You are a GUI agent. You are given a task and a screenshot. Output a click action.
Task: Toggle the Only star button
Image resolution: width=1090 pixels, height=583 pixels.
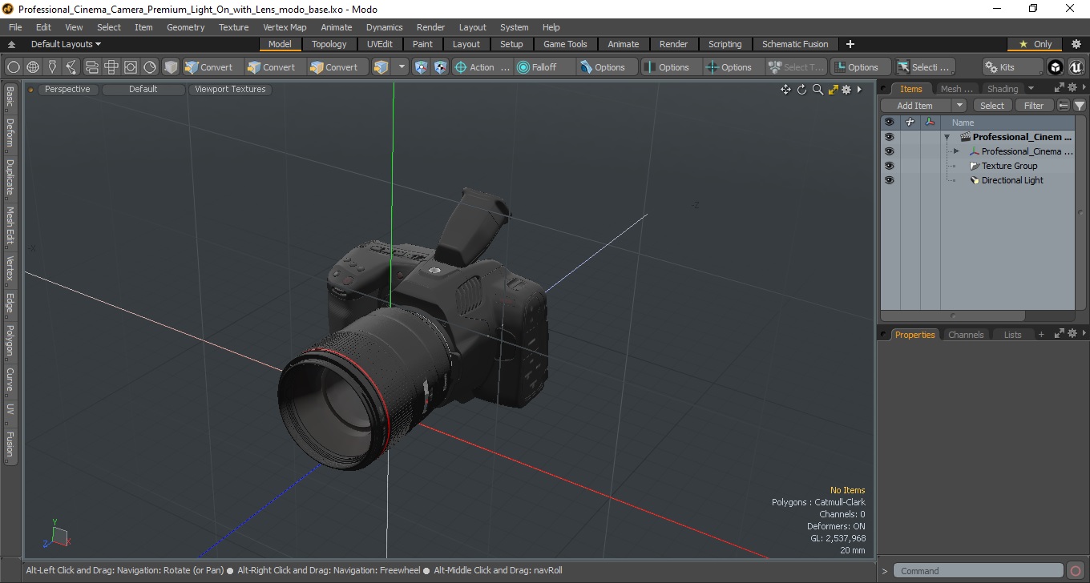1035,44
